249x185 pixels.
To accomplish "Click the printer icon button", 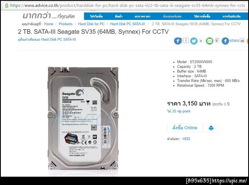I will click(211, 128).
